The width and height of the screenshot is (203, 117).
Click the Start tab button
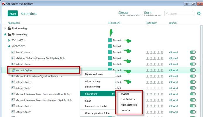click(13, 13)
